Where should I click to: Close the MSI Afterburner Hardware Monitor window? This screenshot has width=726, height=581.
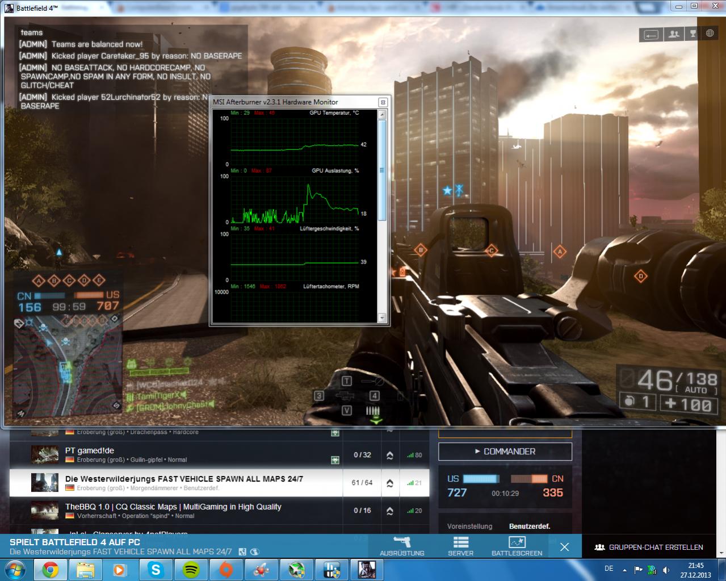point(383,102)
